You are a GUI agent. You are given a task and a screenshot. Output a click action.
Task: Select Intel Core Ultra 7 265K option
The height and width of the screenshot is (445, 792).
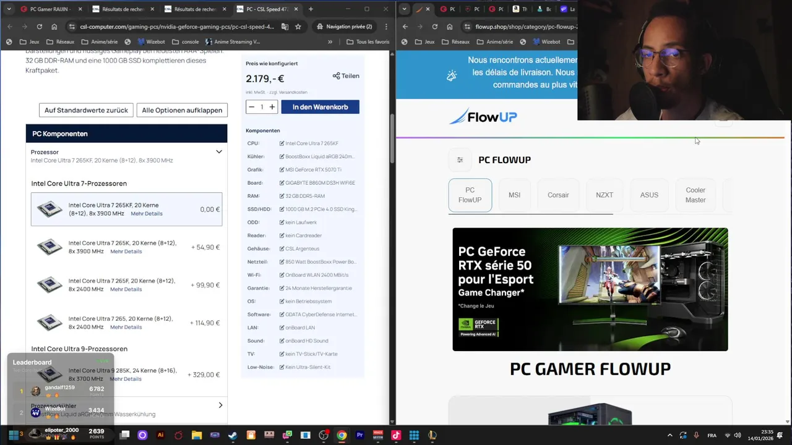pos(126,247)
